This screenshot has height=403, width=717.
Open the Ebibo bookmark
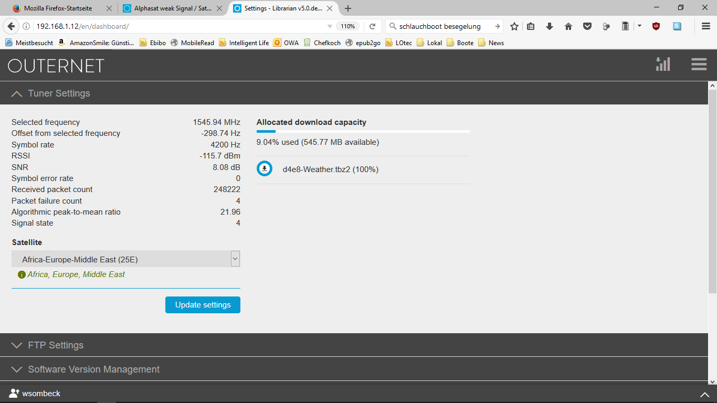(x=152, y=43)
